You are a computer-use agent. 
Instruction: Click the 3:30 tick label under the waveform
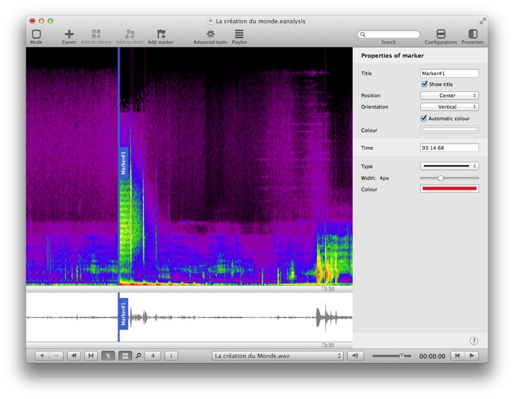329,345
